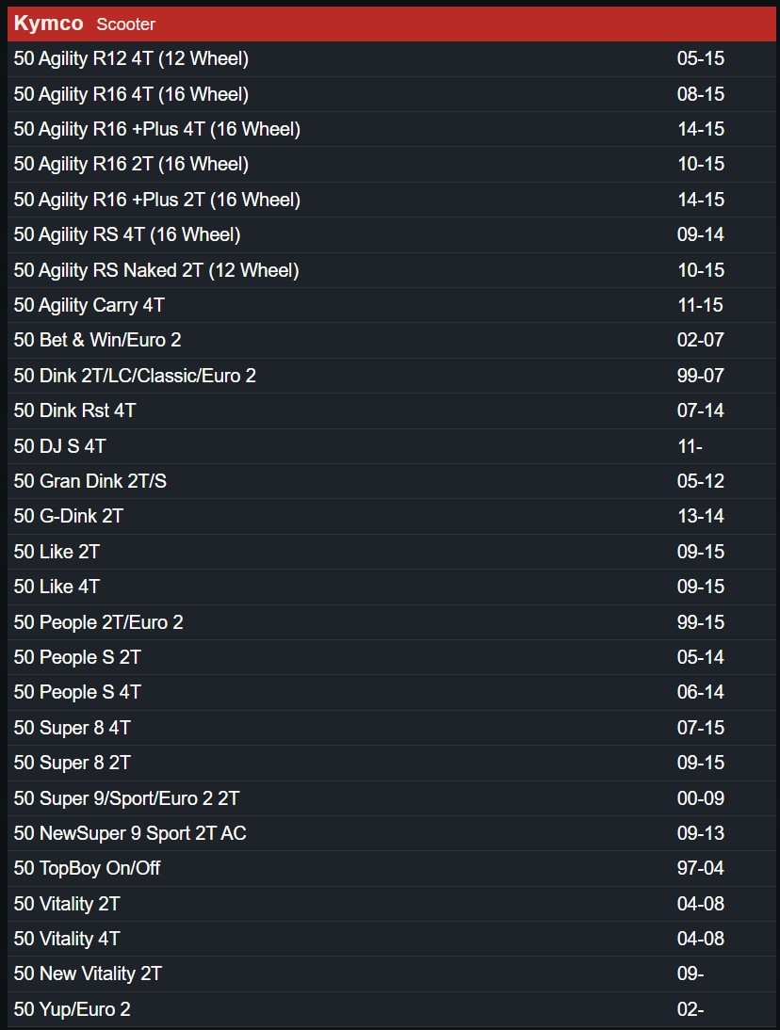Select 50 Gran Dink 2T/S row
The height and width of the screenshot is (1030, 780).
coord(392,481)
